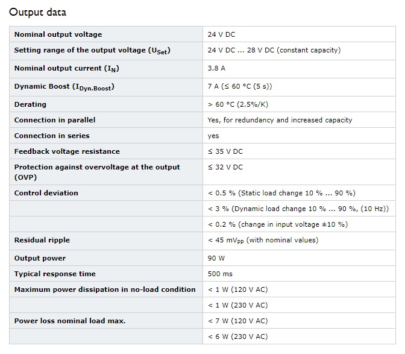
Task: Select the Typical response time label
Action: point(55,274)
